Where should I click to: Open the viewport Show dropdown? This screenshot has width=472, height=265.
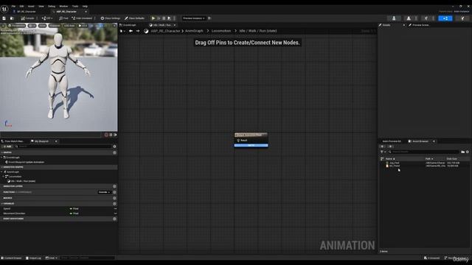coord(43,26)
